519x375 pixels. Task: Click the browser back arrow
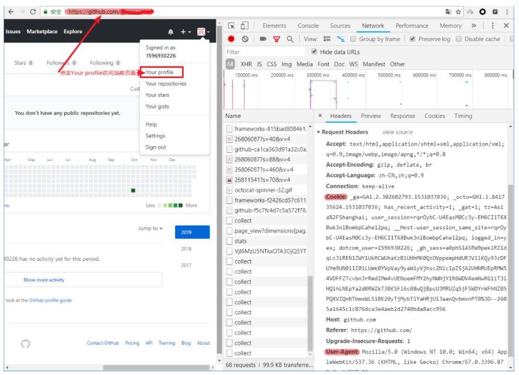tap(11, 12)
